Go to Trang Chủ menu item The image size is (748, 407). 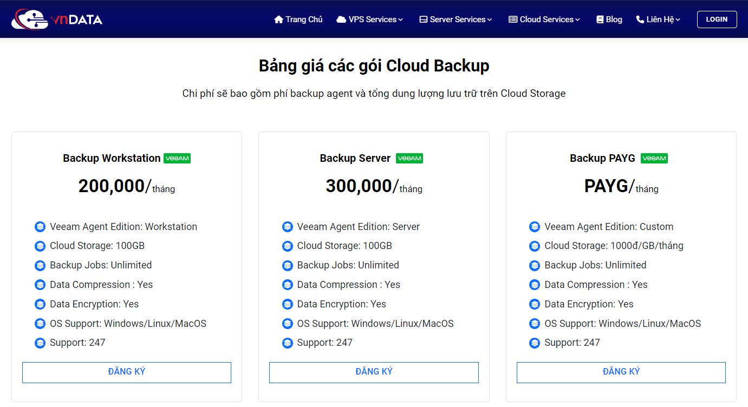coord(298,19)
